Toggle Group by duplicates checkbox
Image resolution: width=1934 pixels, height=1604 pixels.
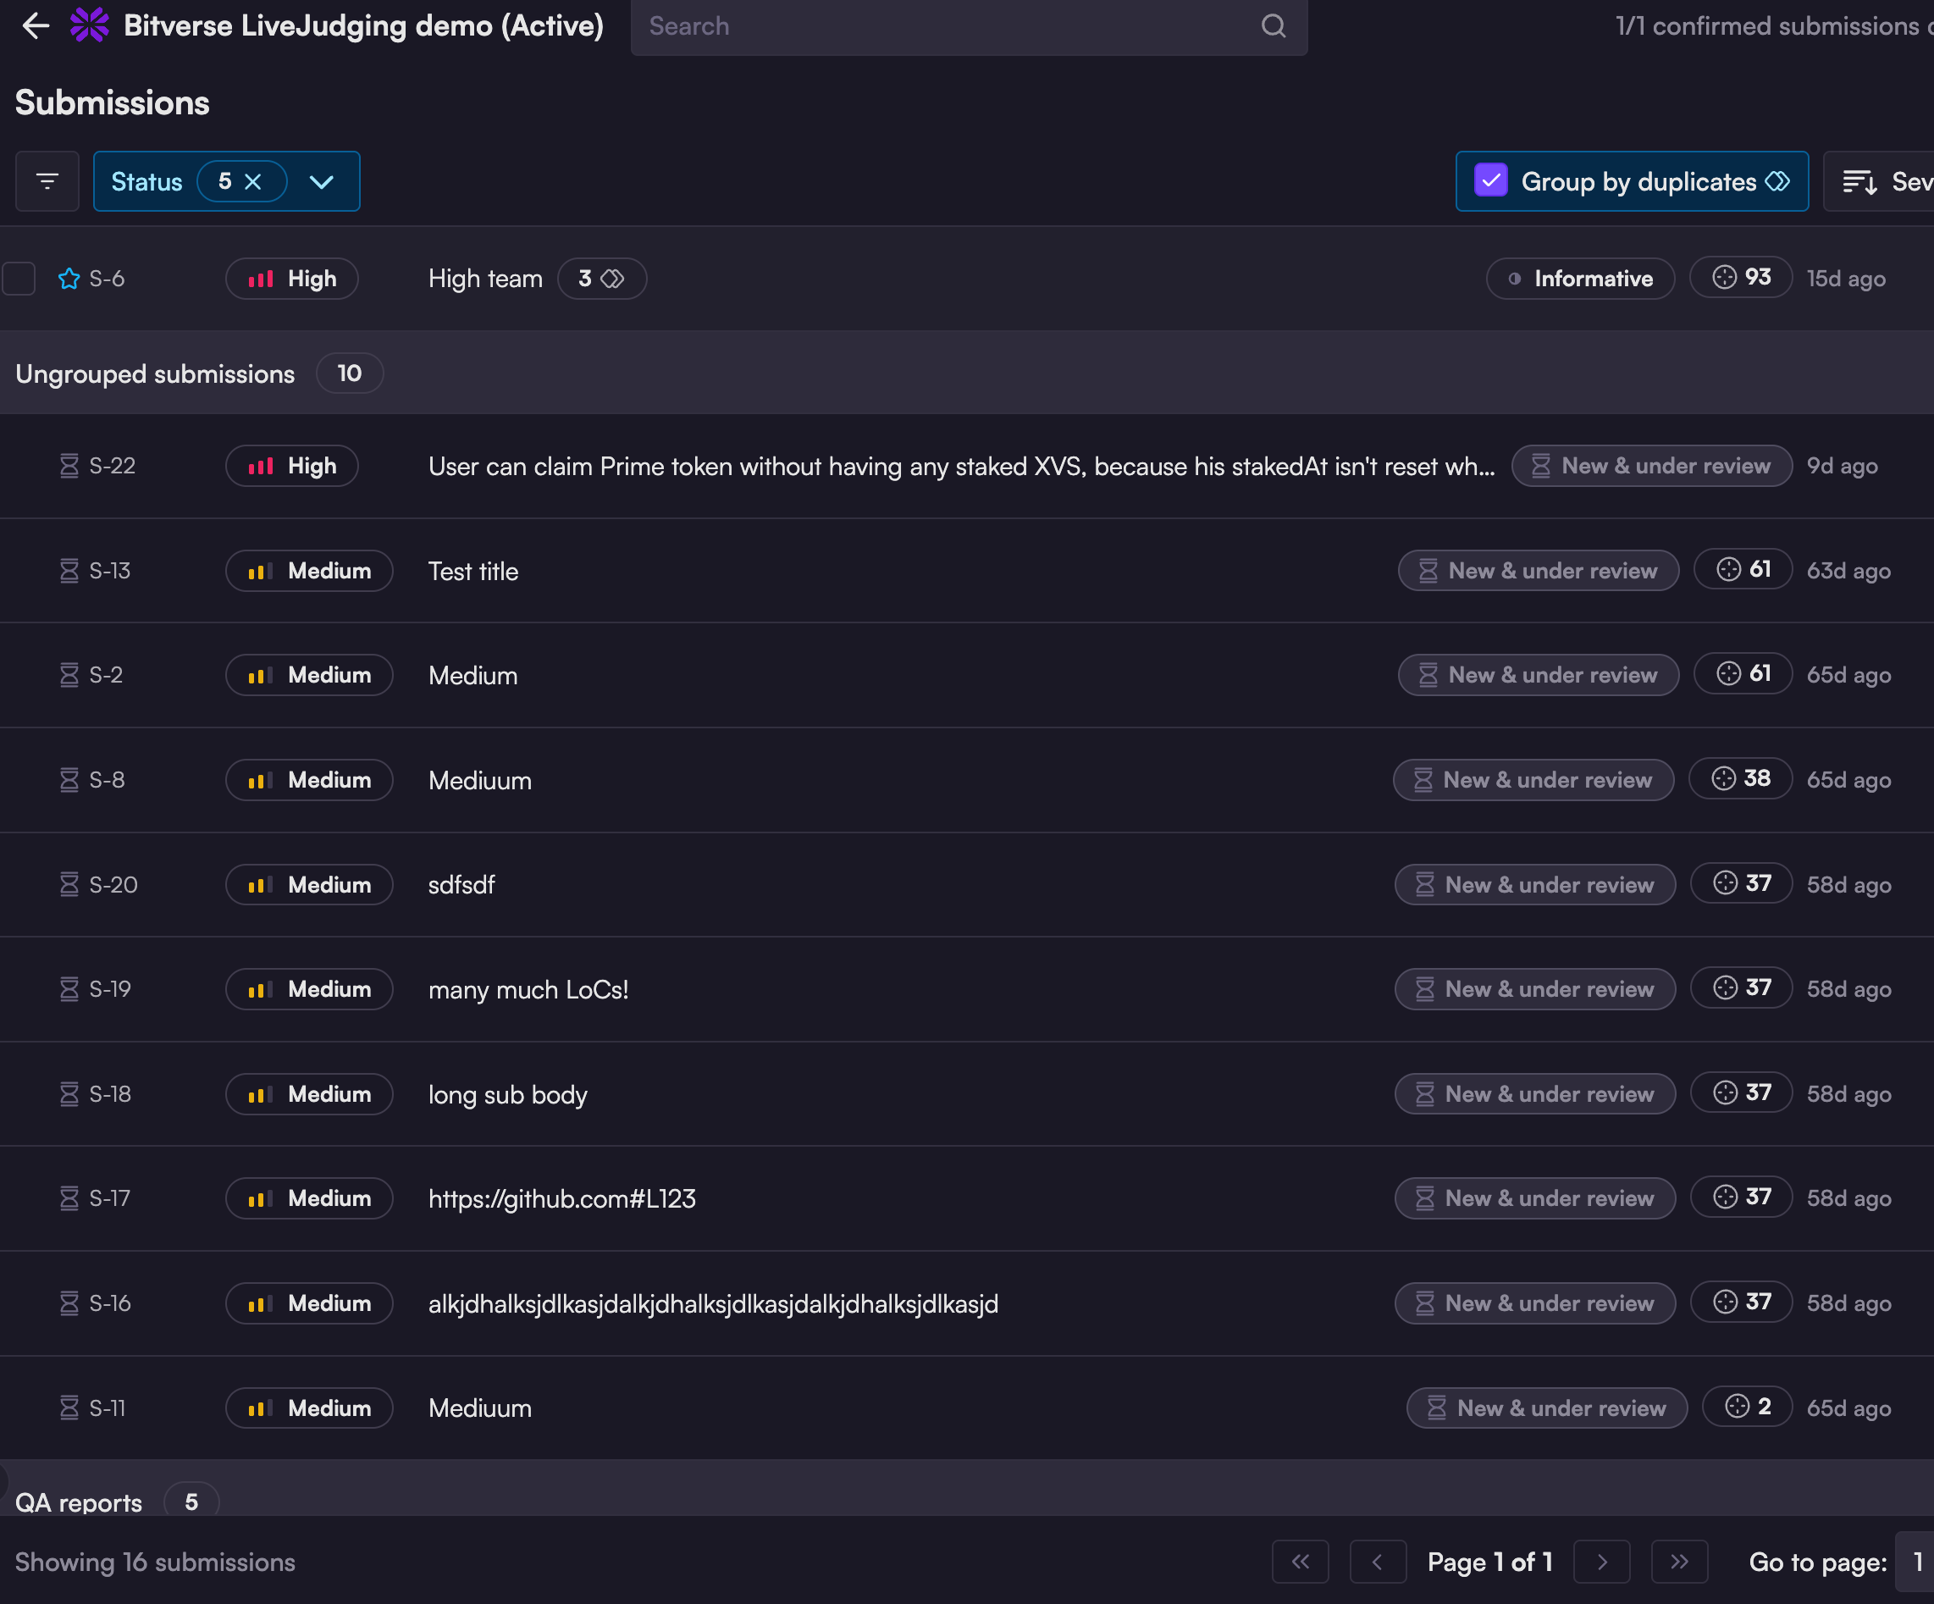(1490, 180)
